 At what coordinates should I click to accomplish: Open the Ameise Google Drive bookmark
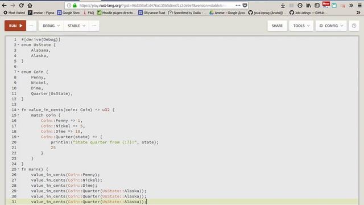tap(227, 13)
